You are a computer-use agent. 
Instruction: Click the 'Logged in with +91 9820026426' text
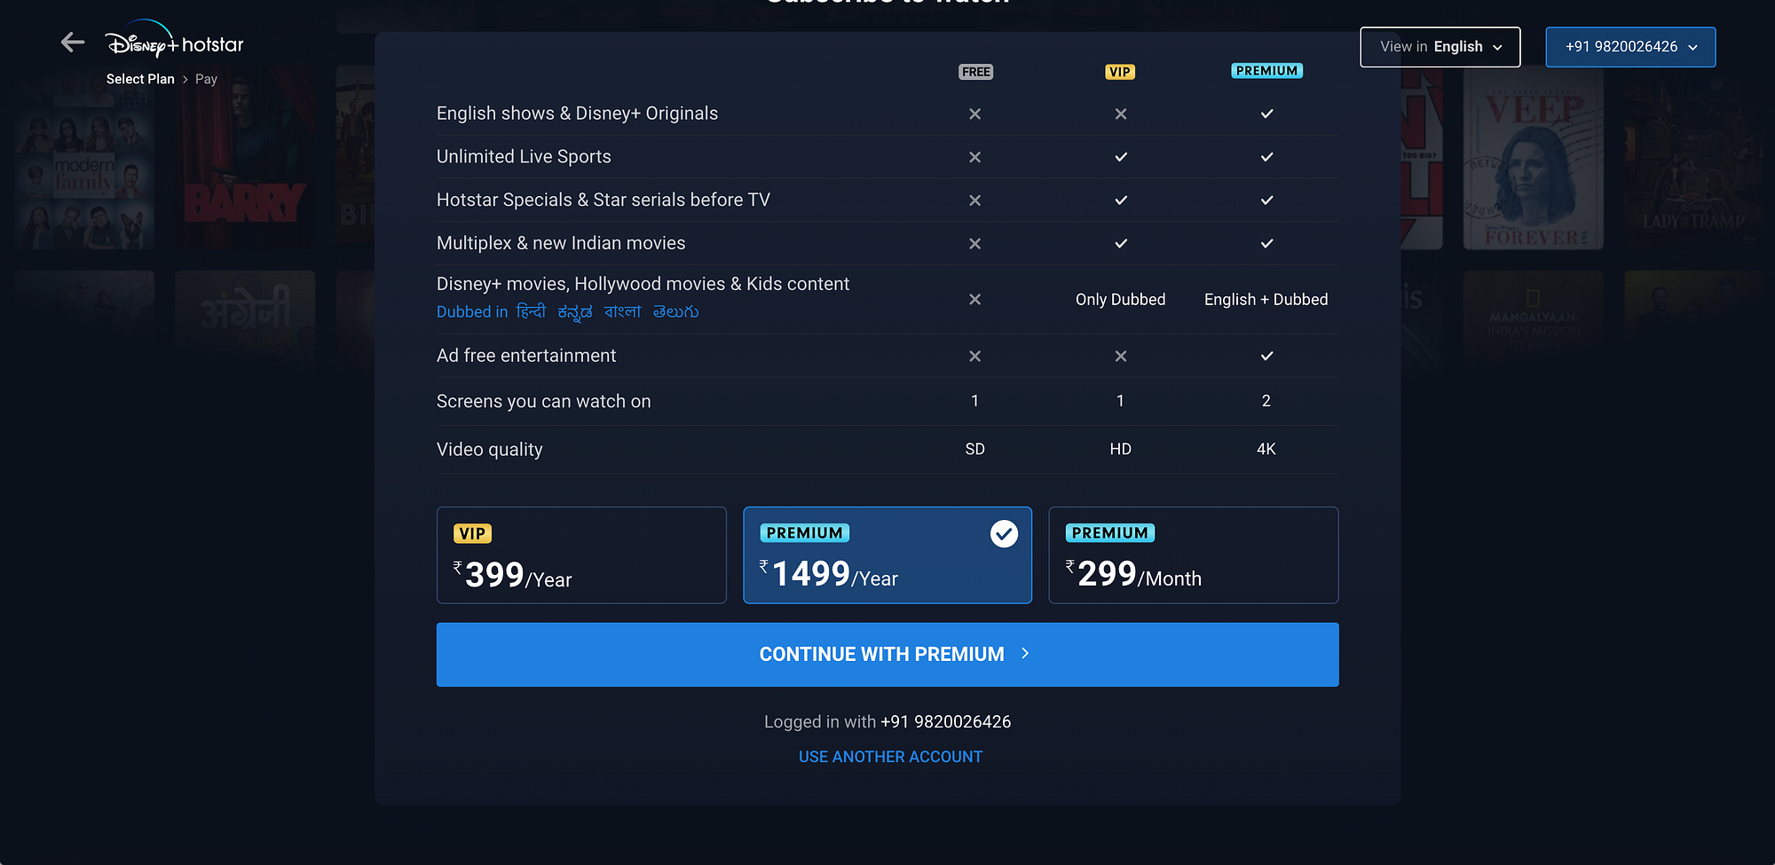(887, 722)
